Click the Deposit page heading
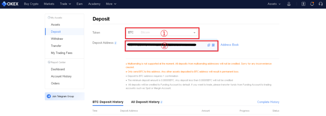 [x=101, y=19]
